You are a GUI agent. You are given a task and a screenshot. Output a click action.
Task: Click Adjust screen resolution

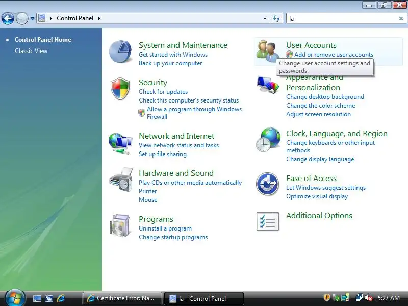tap(318, 114)
